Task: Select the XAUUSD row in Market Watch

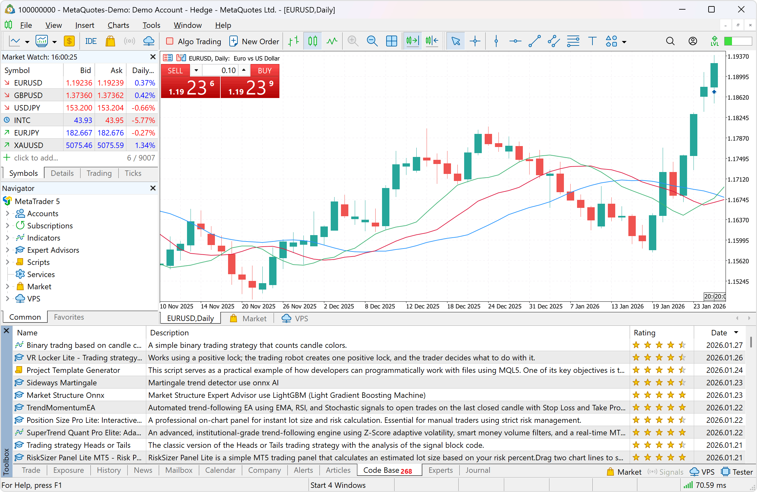Action: [x=80, y=145]
